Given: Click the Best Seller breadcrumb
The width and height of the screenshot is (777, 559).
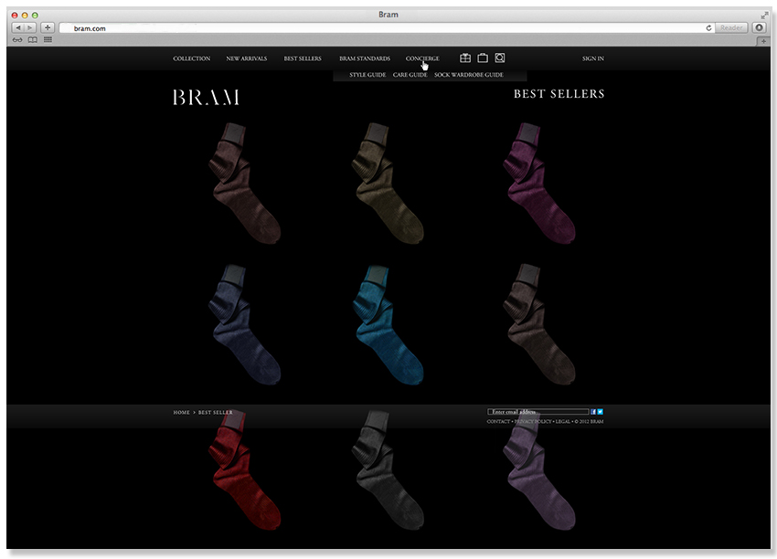Looking at the screenshot, I should tap(215, 413).
